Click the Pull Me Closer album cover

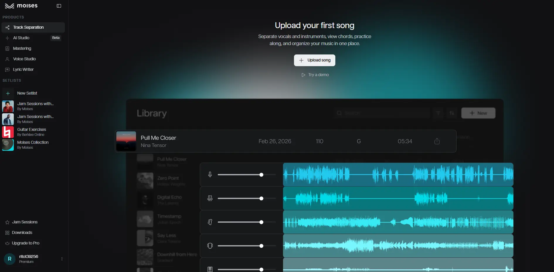126,141
